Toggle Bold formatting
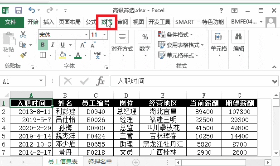The height and width of the screenshot is (166, 280). pyautogui.click(x=43, y=45)
